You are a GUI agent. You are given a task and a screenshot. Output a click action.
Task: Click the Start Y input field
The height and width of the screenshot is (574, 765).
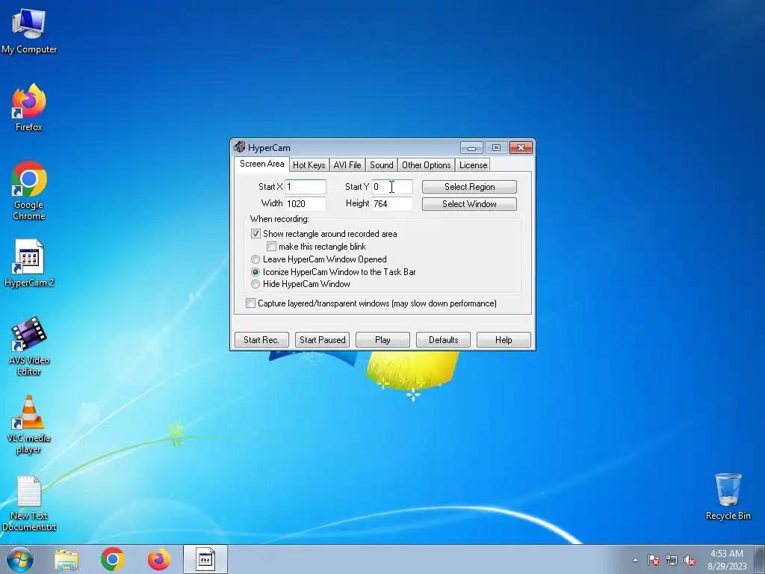point(392,187)
